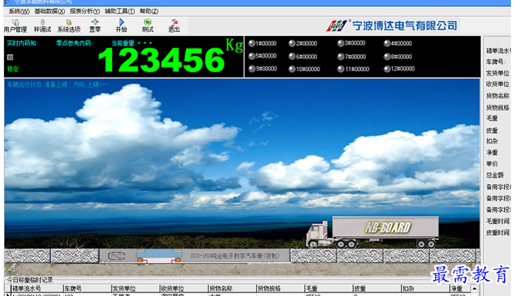Open 系统选项 system options
The height and width of the screenshot is (296, 515).
(69, 26)
